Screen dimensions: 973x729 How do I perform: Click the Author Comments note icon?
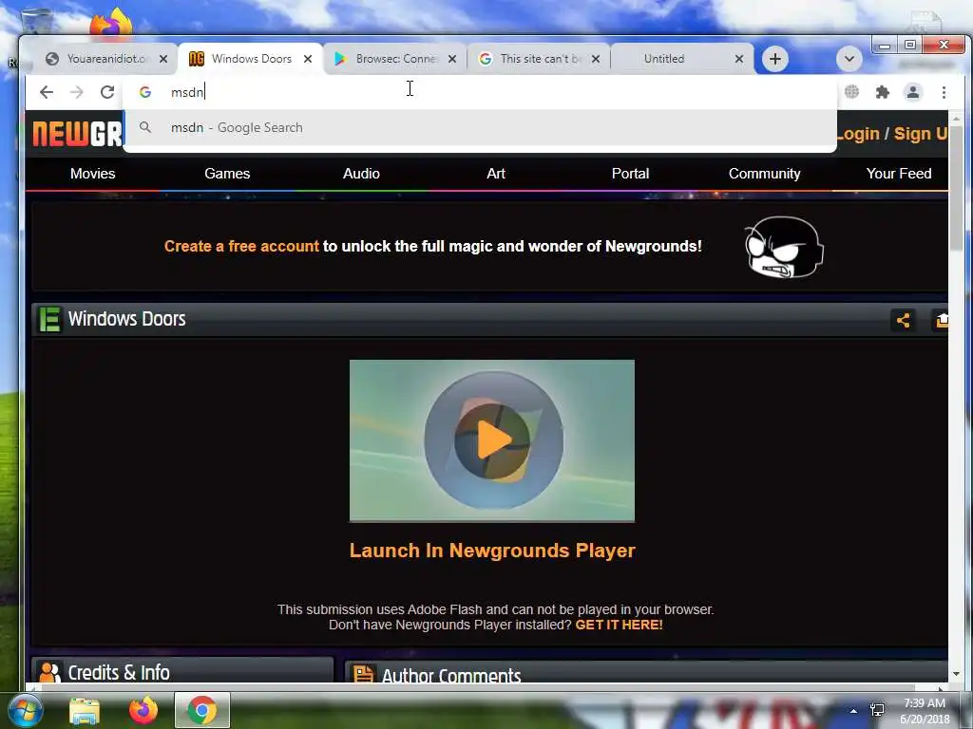click(364, 673)
